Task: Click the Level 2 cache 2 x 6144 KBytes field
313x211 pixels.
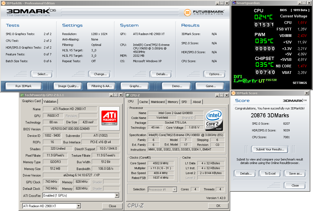Action: coord(211,173)
